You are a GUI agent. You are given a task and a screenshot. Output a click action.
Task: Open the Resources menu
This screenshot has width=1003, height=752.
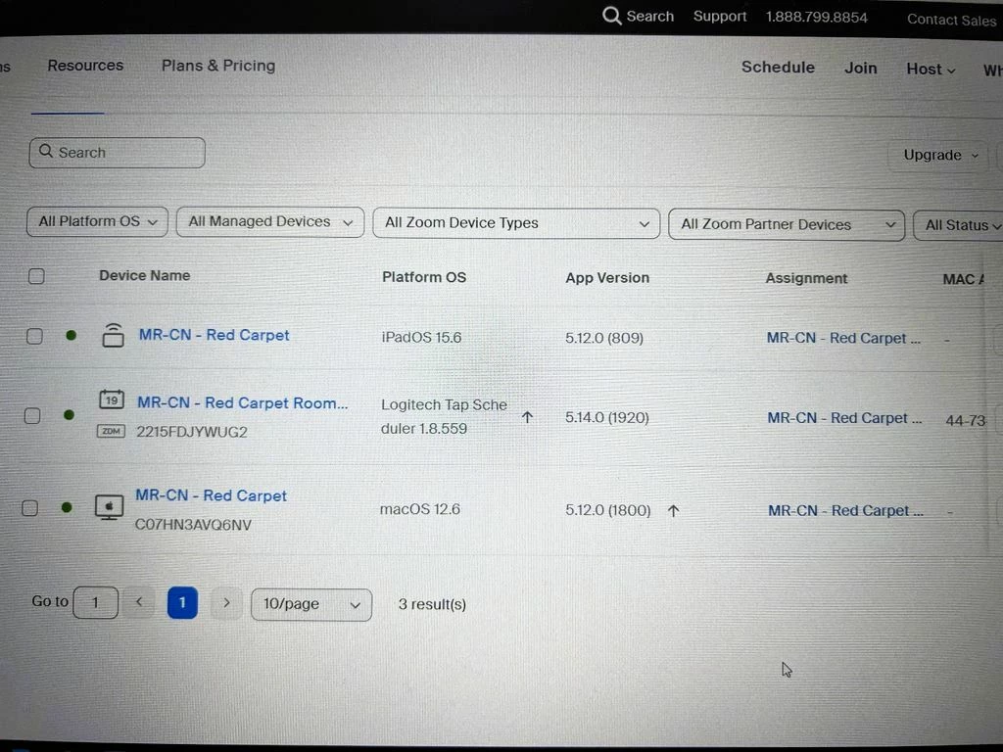(85, 66)
